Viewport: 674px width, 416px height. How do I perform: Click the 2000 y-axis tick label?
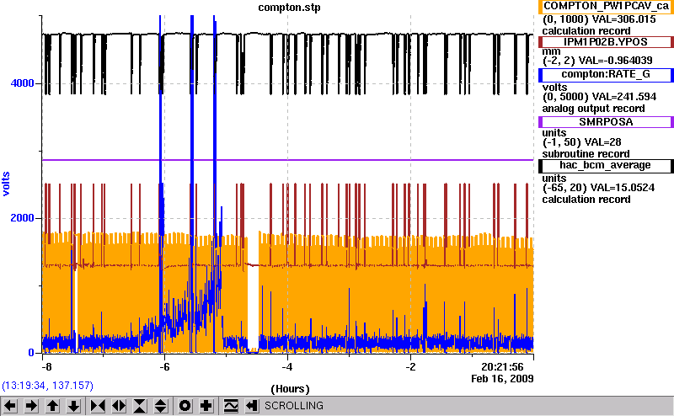22,218
